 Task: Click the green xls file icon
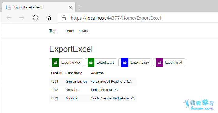(x=91, y=62)
